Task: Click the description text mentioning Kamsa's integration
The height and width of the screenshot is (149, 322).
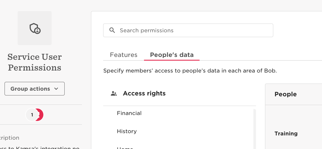Action: 40,148
